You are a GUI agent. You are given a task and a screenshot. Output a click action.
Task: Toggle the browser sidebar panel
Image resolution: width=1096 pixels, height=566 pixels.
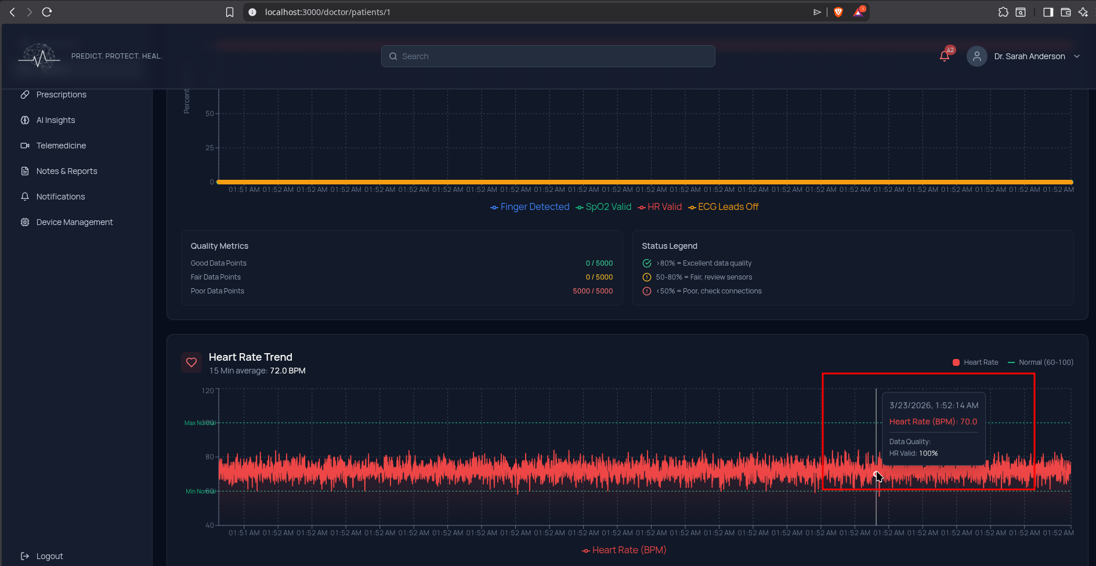tap(1048, 12)
